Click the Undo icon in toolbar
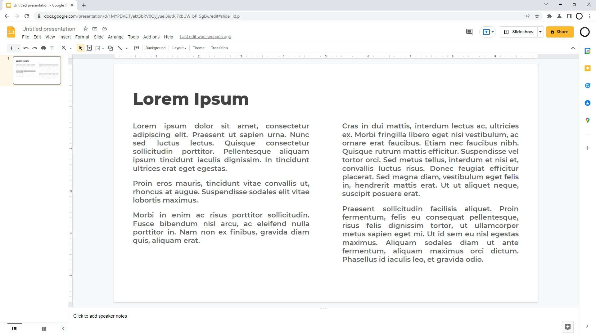Image resolution: width=596 pixels, height=335 pixels. (25, 48)
